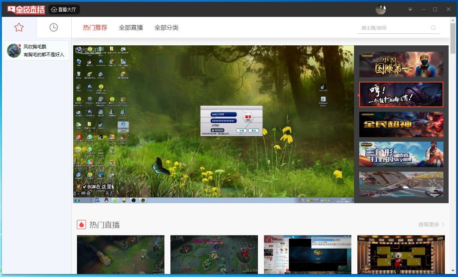Go to 直播大厅 home button
This screenshot has width=458, height=277.
tap(64, 9)
